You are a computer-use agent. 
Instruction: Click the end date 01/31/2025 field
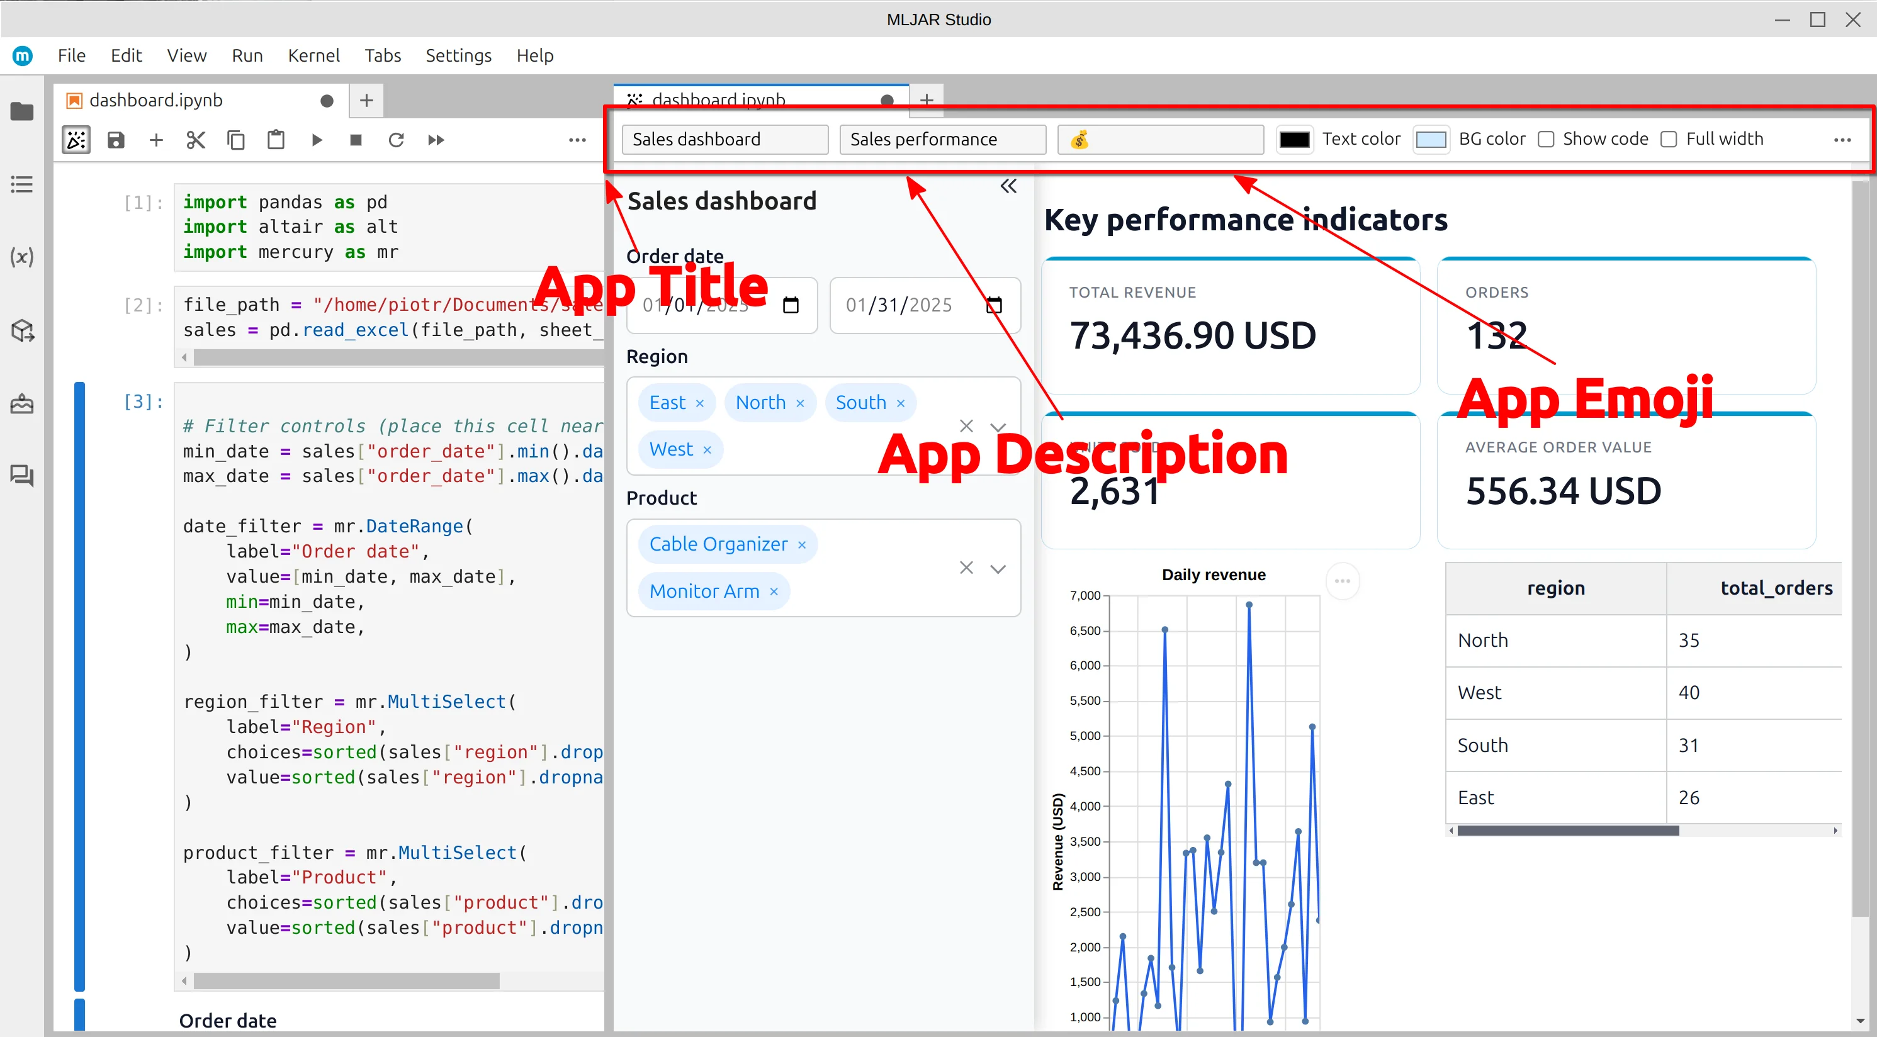925,305
